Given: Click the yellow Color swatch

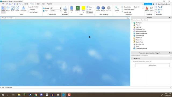Looking at the screenshot, I should [83, 8].
